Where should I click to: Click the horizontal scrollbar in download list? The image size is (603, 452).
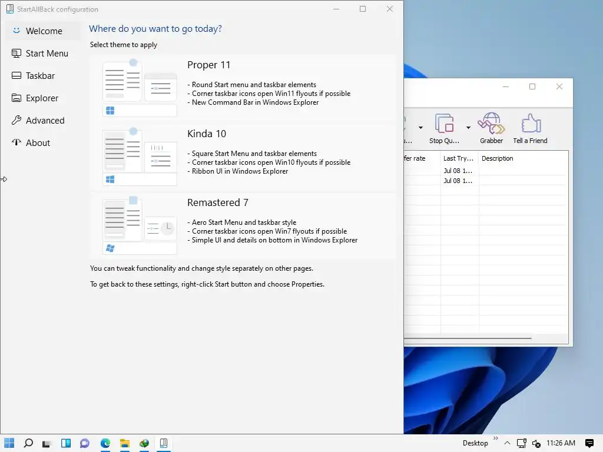[x=468, y=338]
